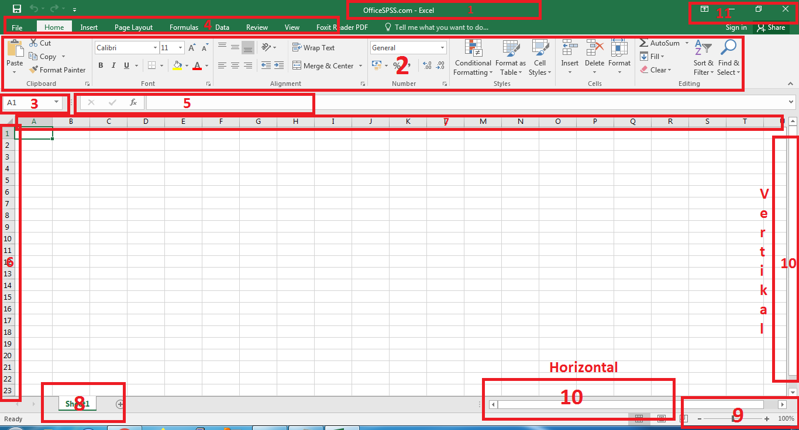This screenshot has width=799, height=430.
Task: Click the Share button
Action: [x=771, y=27]
